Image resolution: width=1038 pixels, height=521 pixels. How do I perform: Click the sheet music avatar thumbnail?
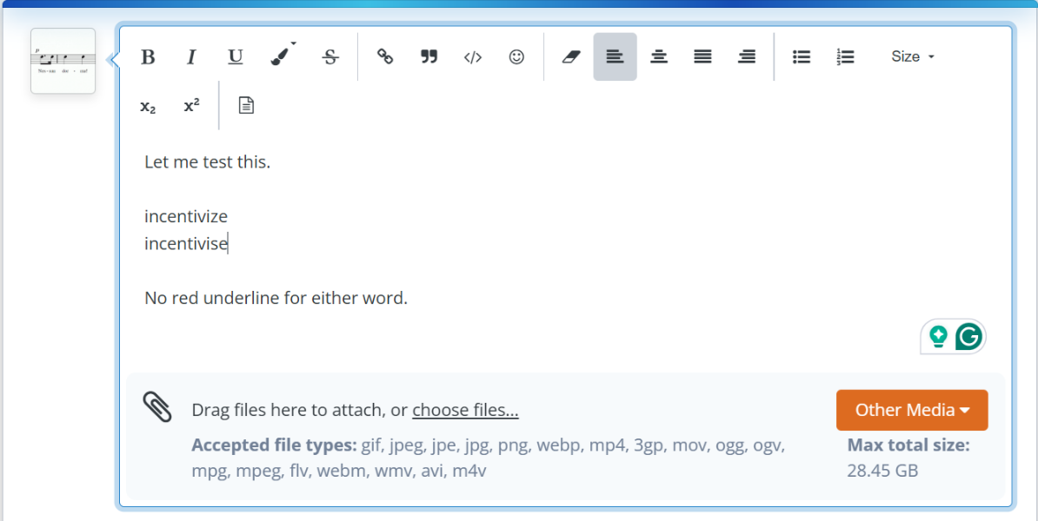pyautogui.click(x=63, y=61)
